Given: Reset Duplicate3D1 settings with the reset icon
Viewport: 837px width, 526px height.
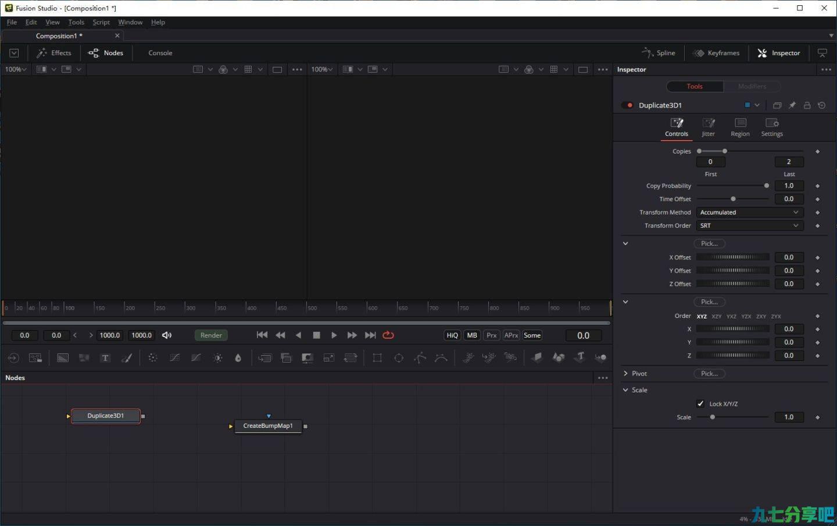Looking at the screenshot, I should [x=821, y=105].
